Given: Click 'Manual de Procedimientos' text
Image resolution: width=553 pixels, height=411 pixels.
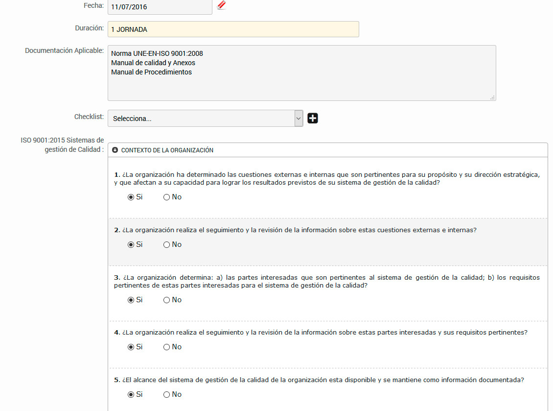Looking at the screenshot, I should (x=151, y=72).
